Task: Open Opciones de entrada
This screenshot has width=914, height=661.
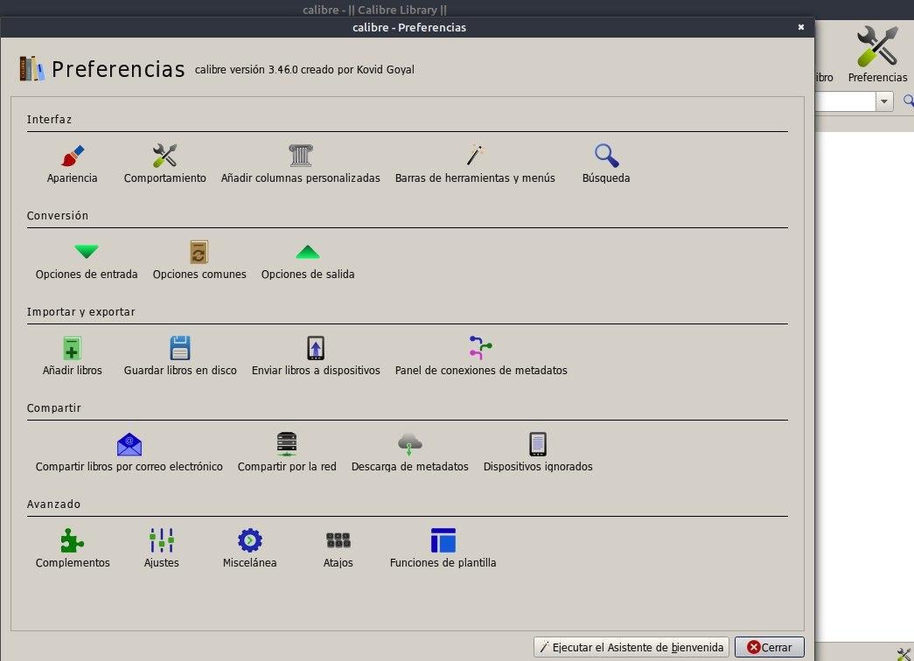Action: [87, 260]
